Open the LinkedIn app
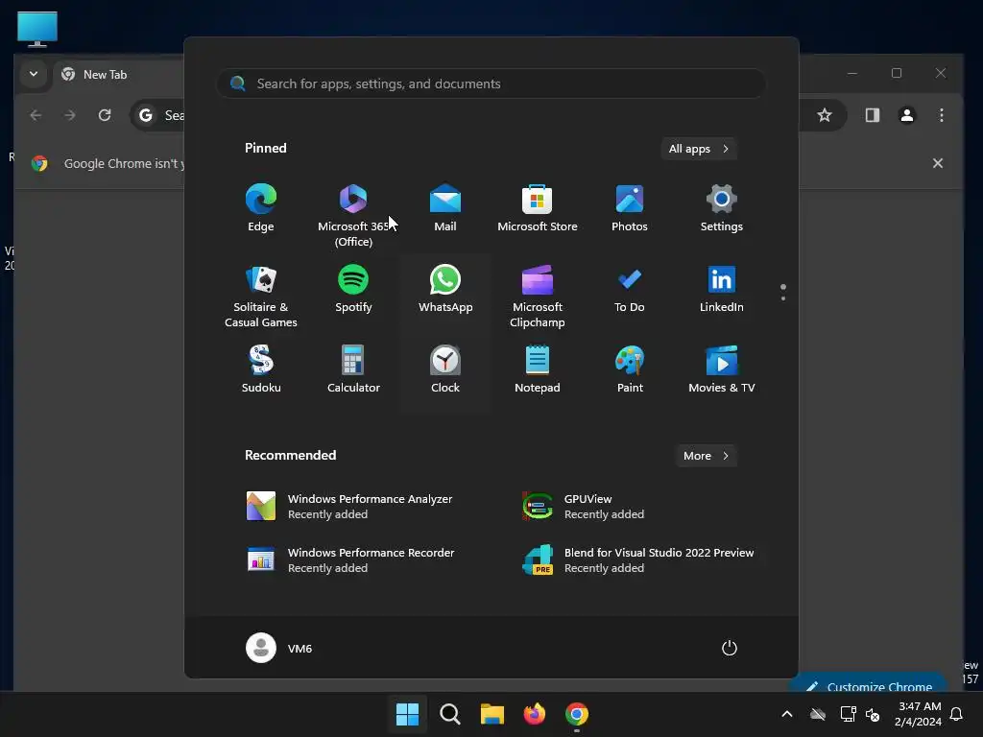Screen dimensions: 983x737 point(722,290)
